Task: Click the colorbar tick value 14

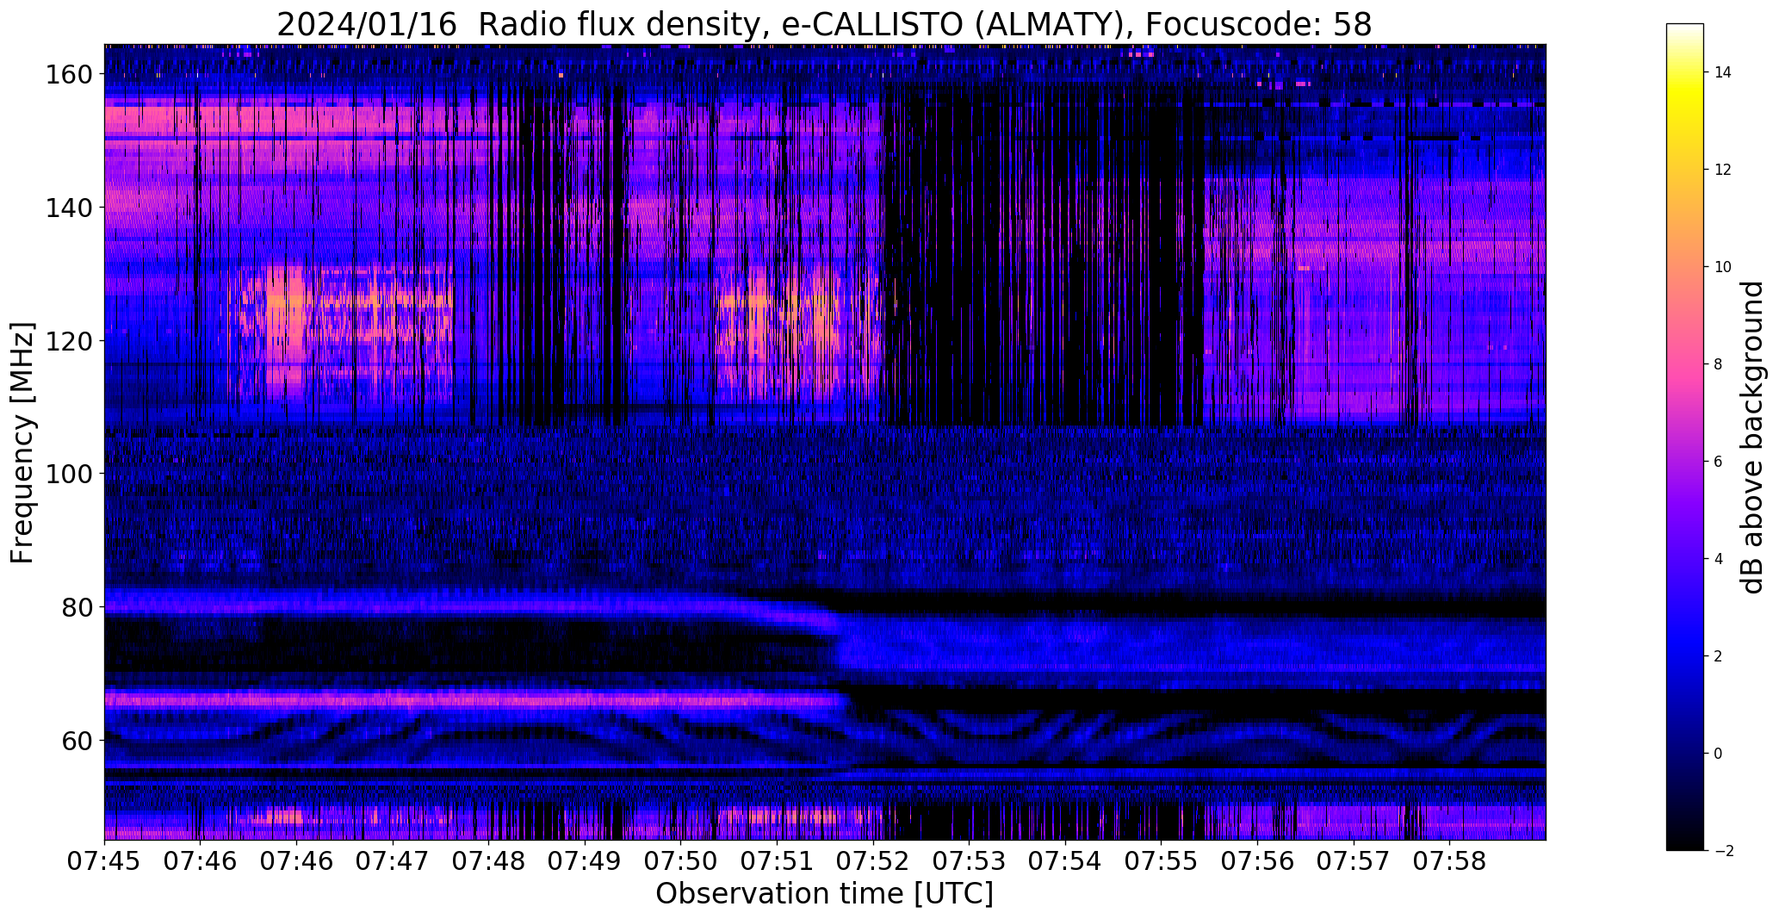Action: [x=1723, y=72]
